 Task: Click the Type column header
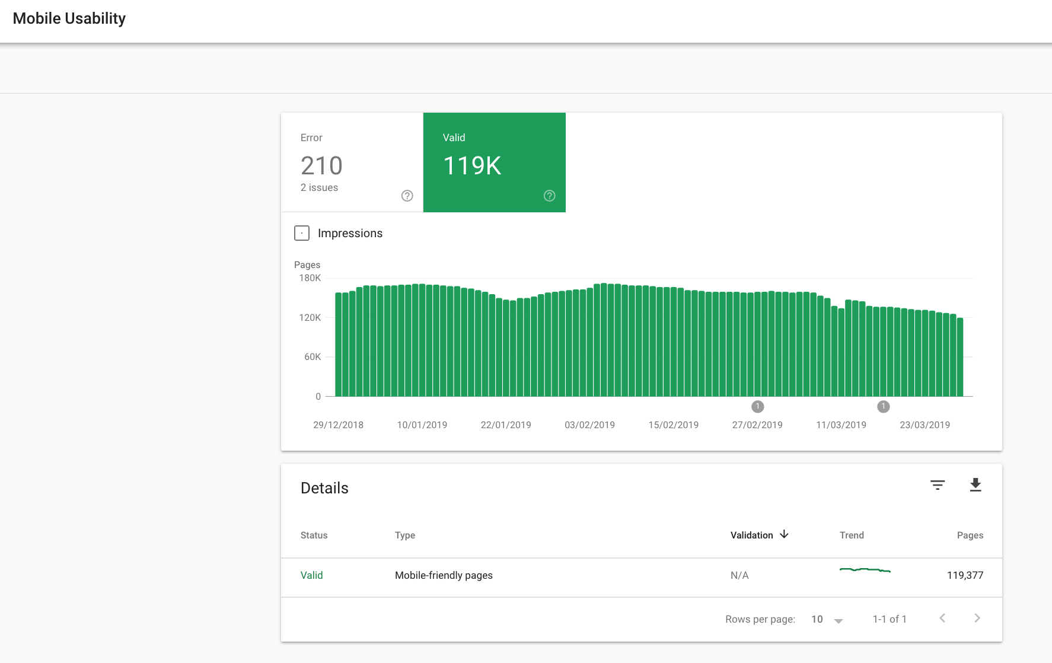tap(405, 535)
